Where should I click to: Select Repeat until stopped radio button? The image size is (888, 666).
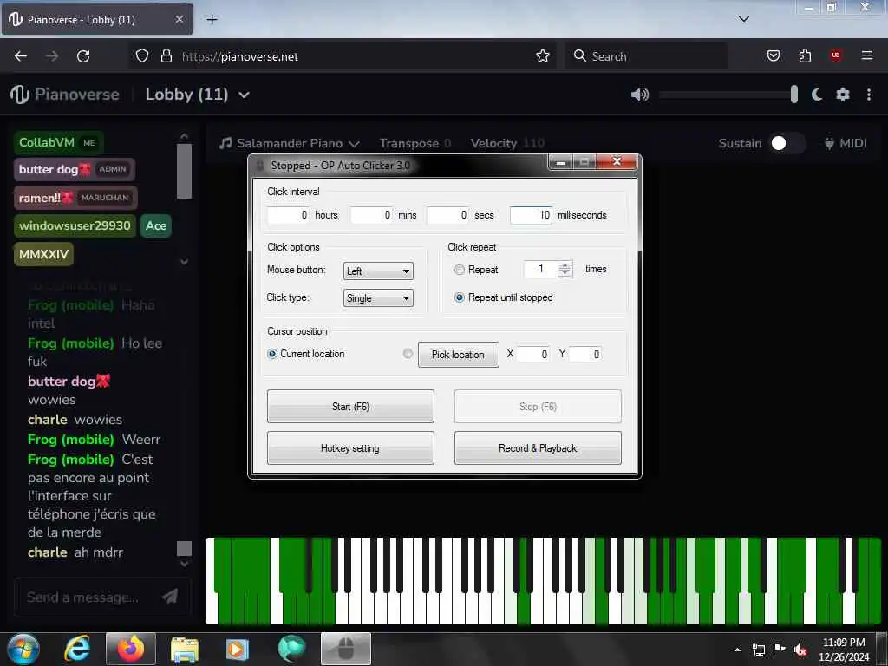[460, 297]
